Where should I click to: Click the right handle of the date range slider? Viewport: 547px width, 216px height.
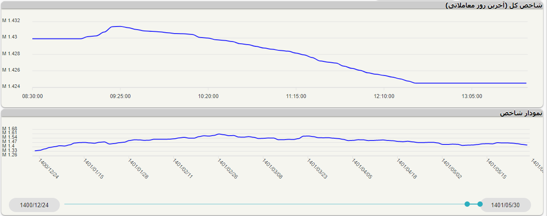point(480,204)
